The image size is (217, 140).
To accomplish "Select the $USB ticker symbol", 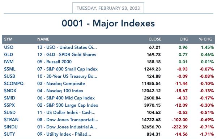I will (x=9, y=76).
